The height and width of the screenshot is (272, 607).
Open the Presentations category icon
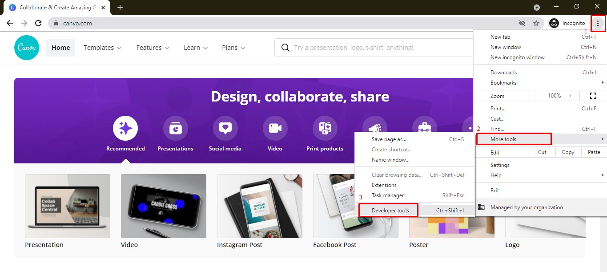coord(175,127)
